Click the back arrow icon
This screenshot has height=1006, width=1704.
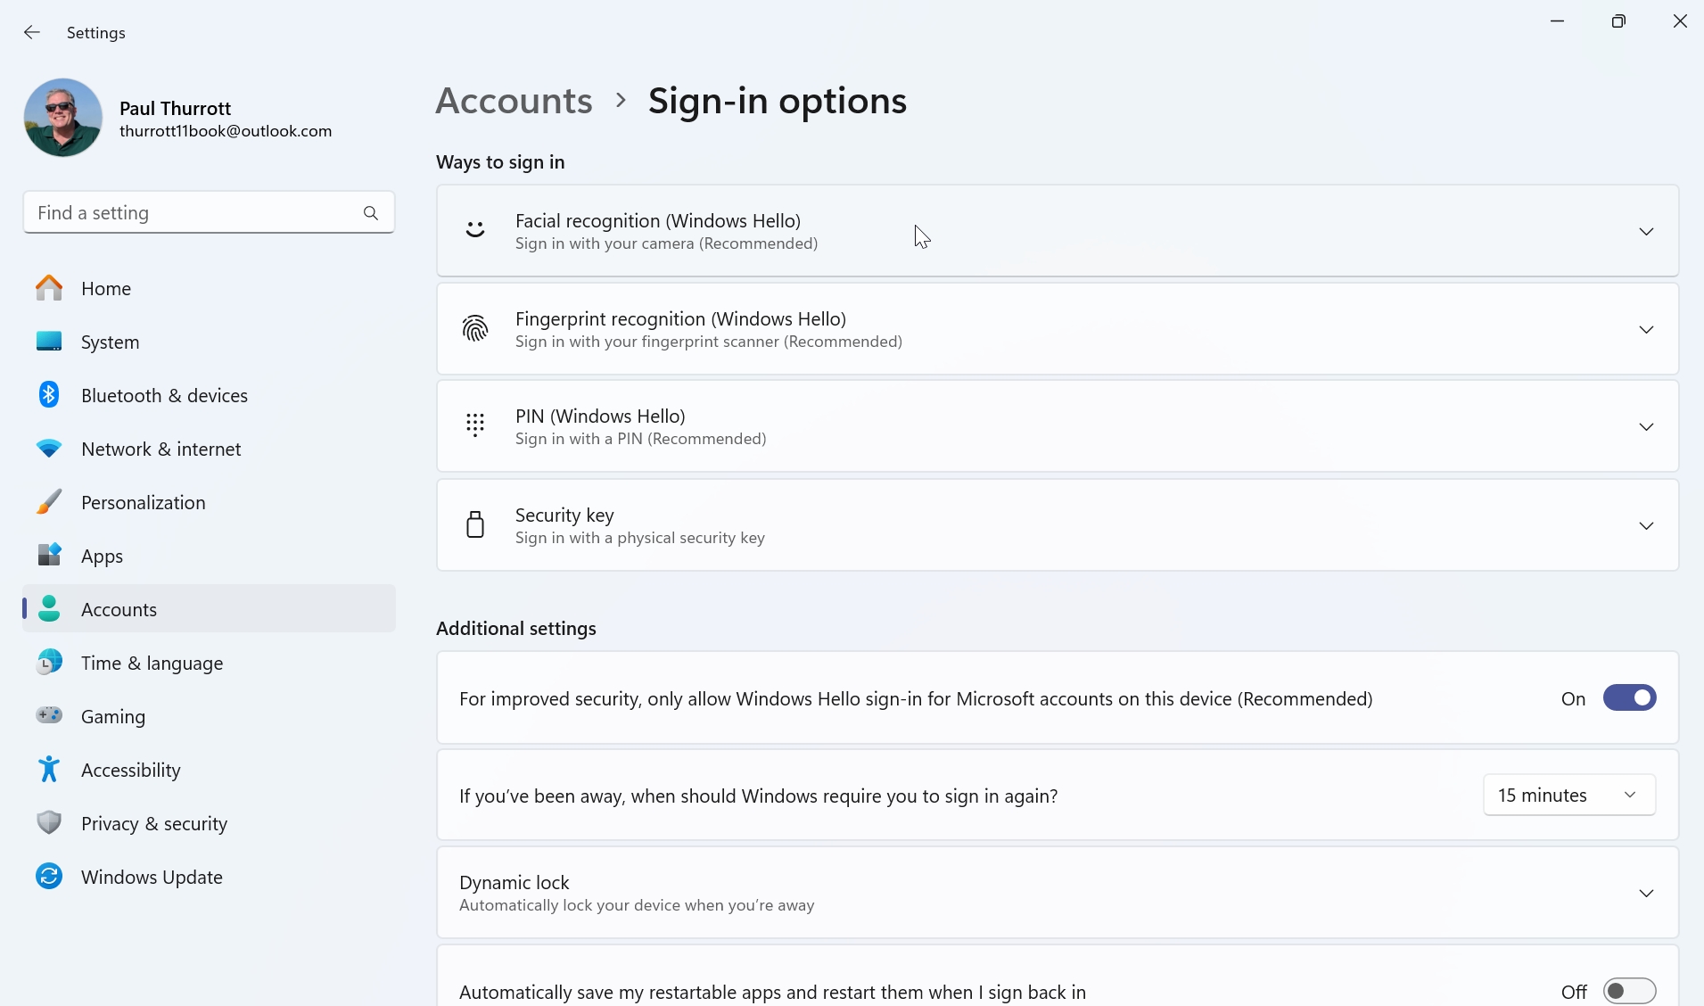[32, 33]
